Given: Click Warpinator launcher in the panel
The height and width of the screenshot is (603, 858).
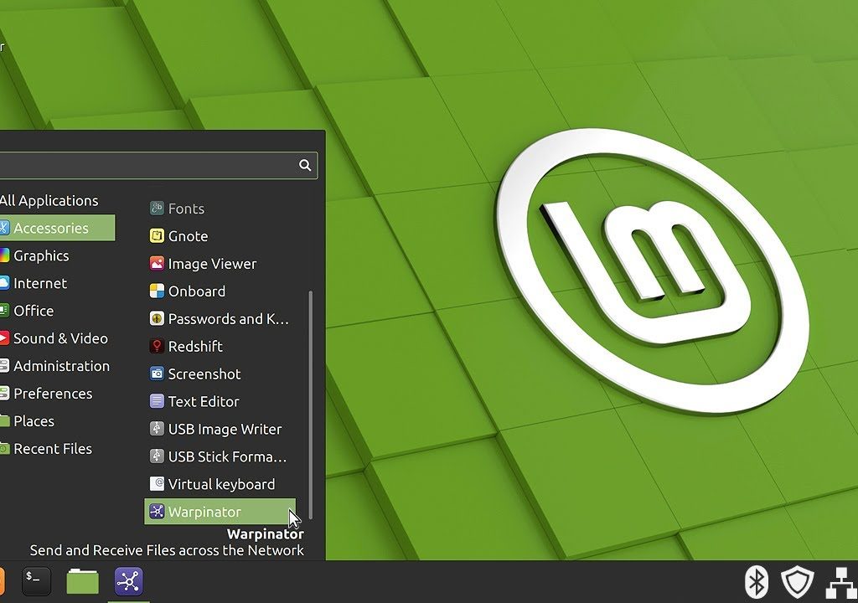Looking at the screenshot, I should [x=128, y=581].
